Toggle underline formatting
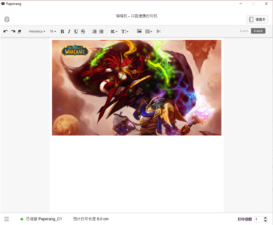 tap(76, 31)
